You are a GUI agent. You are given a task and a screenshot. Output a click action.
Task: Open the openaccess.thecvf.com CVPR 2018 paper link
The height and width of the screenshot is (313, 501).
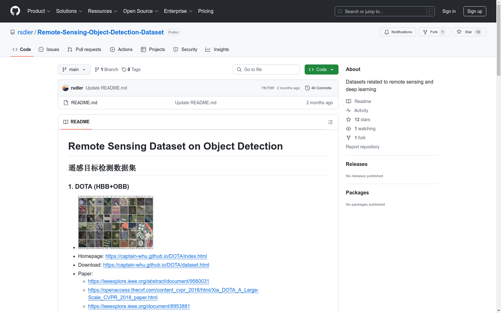[173, 294]
